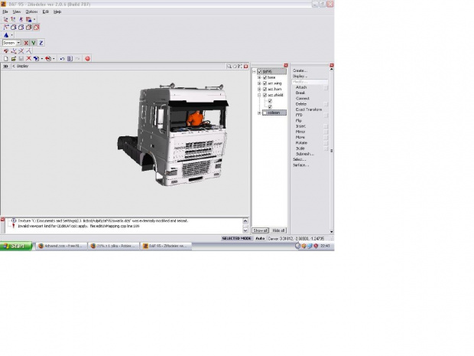Open the Options menu
Image resolution: width=474 pixels, height=356 pixels.
(31, 12)
